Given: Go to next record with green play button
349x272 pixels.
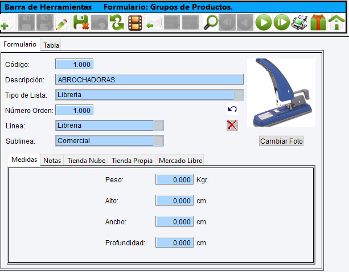Looking at the screenshot, I should pos(264,22).
